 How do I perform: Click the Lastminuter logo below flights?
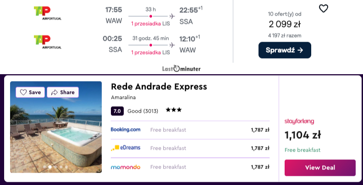(181, 68)
